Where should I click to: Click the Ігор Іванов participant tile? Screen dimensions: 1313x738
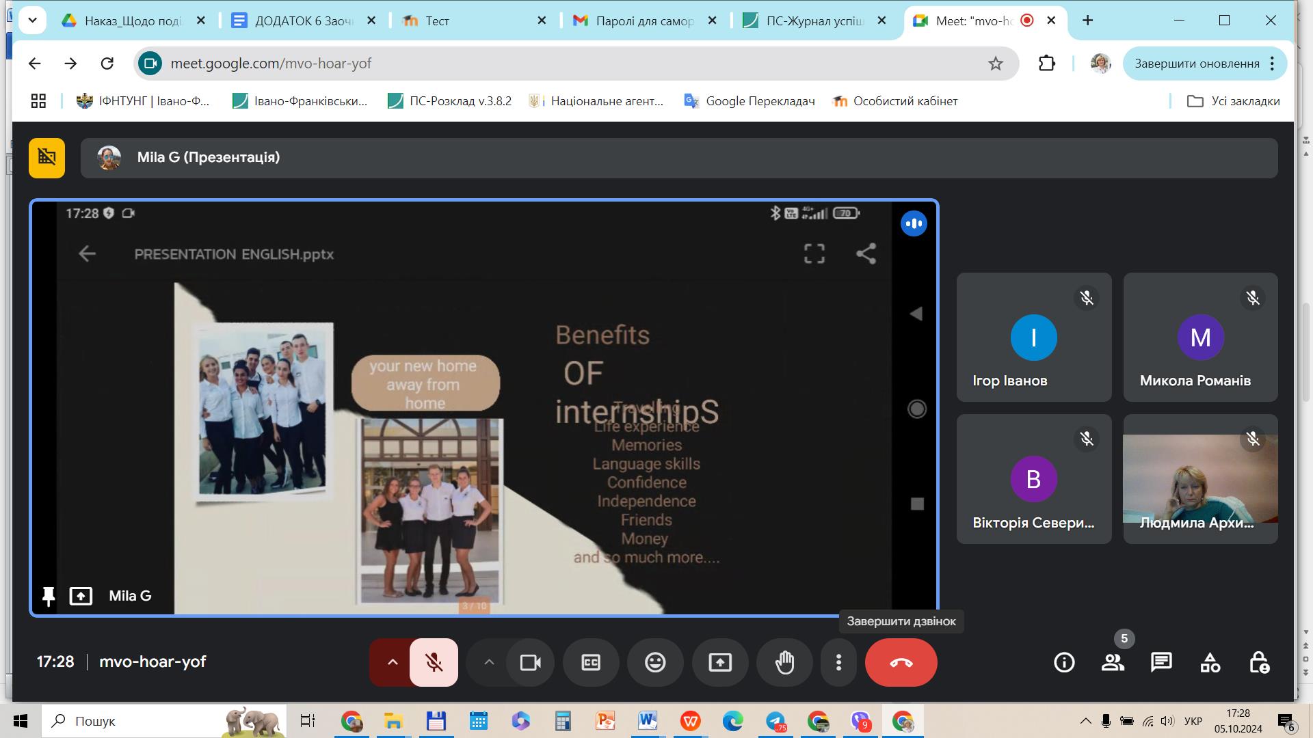point(1033,338)
